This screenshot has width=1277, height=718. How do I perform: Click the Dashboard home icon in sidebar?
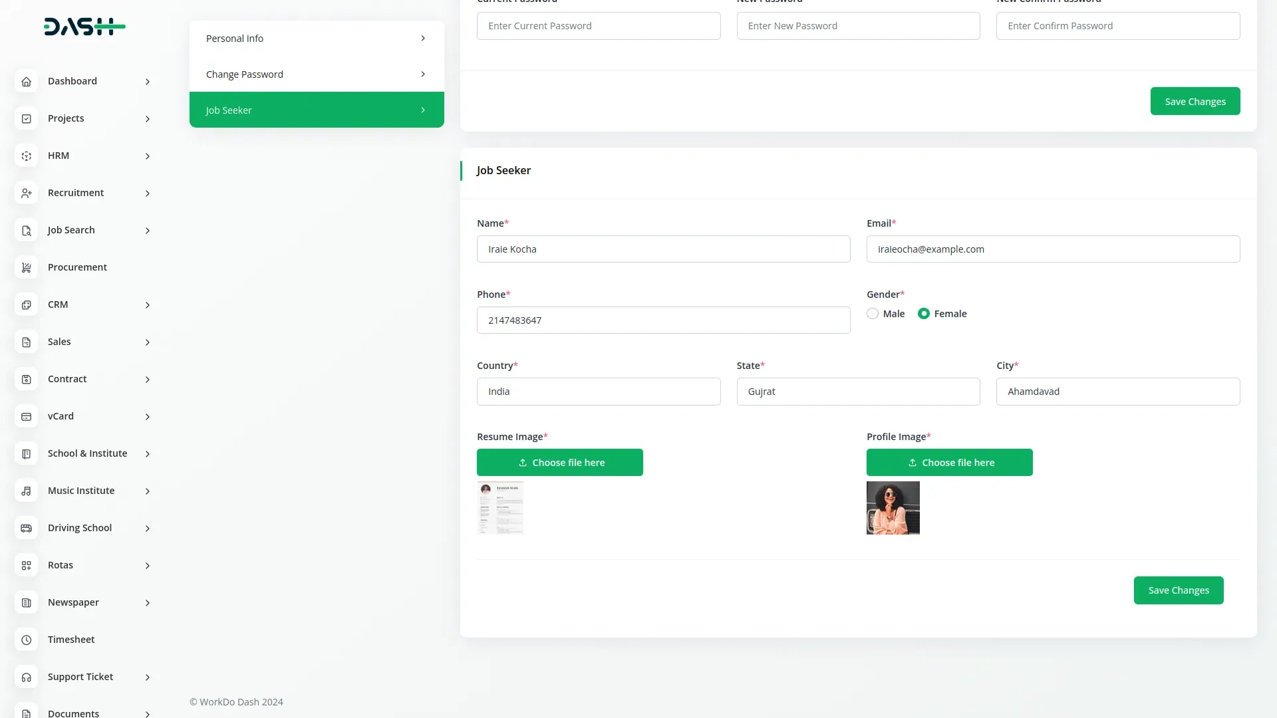coord(27,81)
